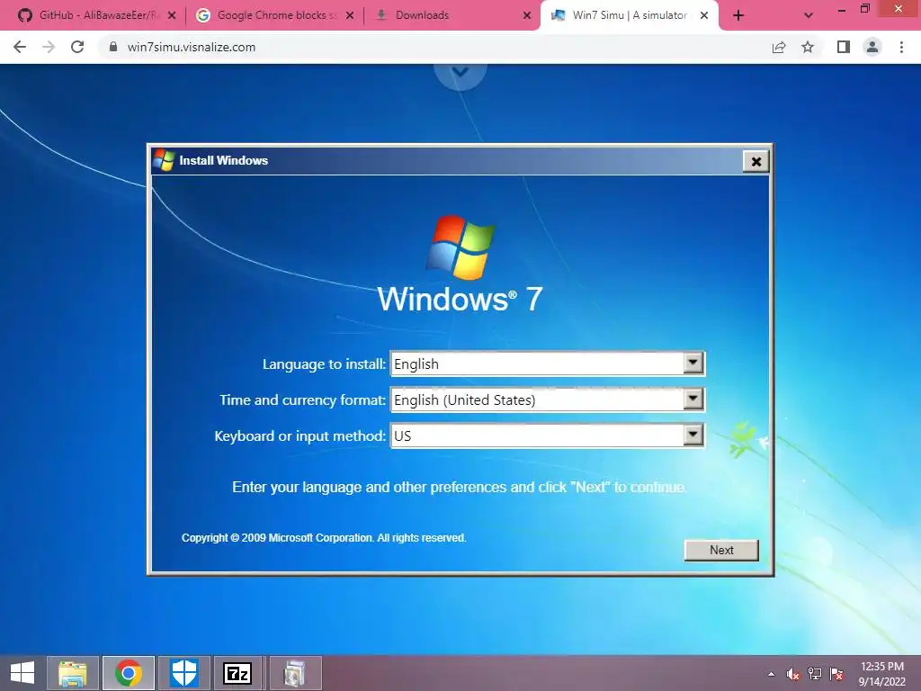This screenshot has height=691, width=921.
Task: Open the Windows Start menu
Action: tap(22, 673)
